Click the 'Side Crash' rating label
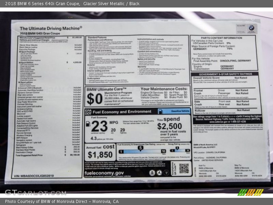The width and height of the screenshot is (273, 205). (198, 103)
